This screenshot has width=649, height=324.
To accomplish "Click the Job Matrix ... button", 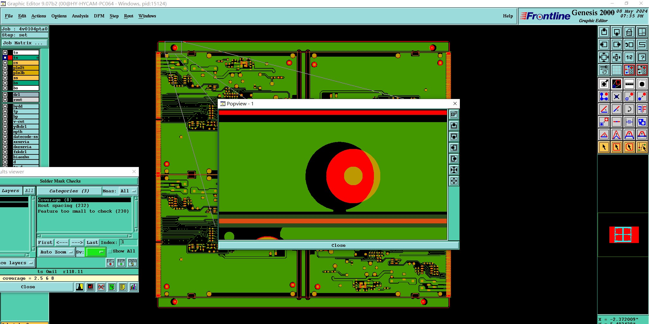I will (25, 43).
